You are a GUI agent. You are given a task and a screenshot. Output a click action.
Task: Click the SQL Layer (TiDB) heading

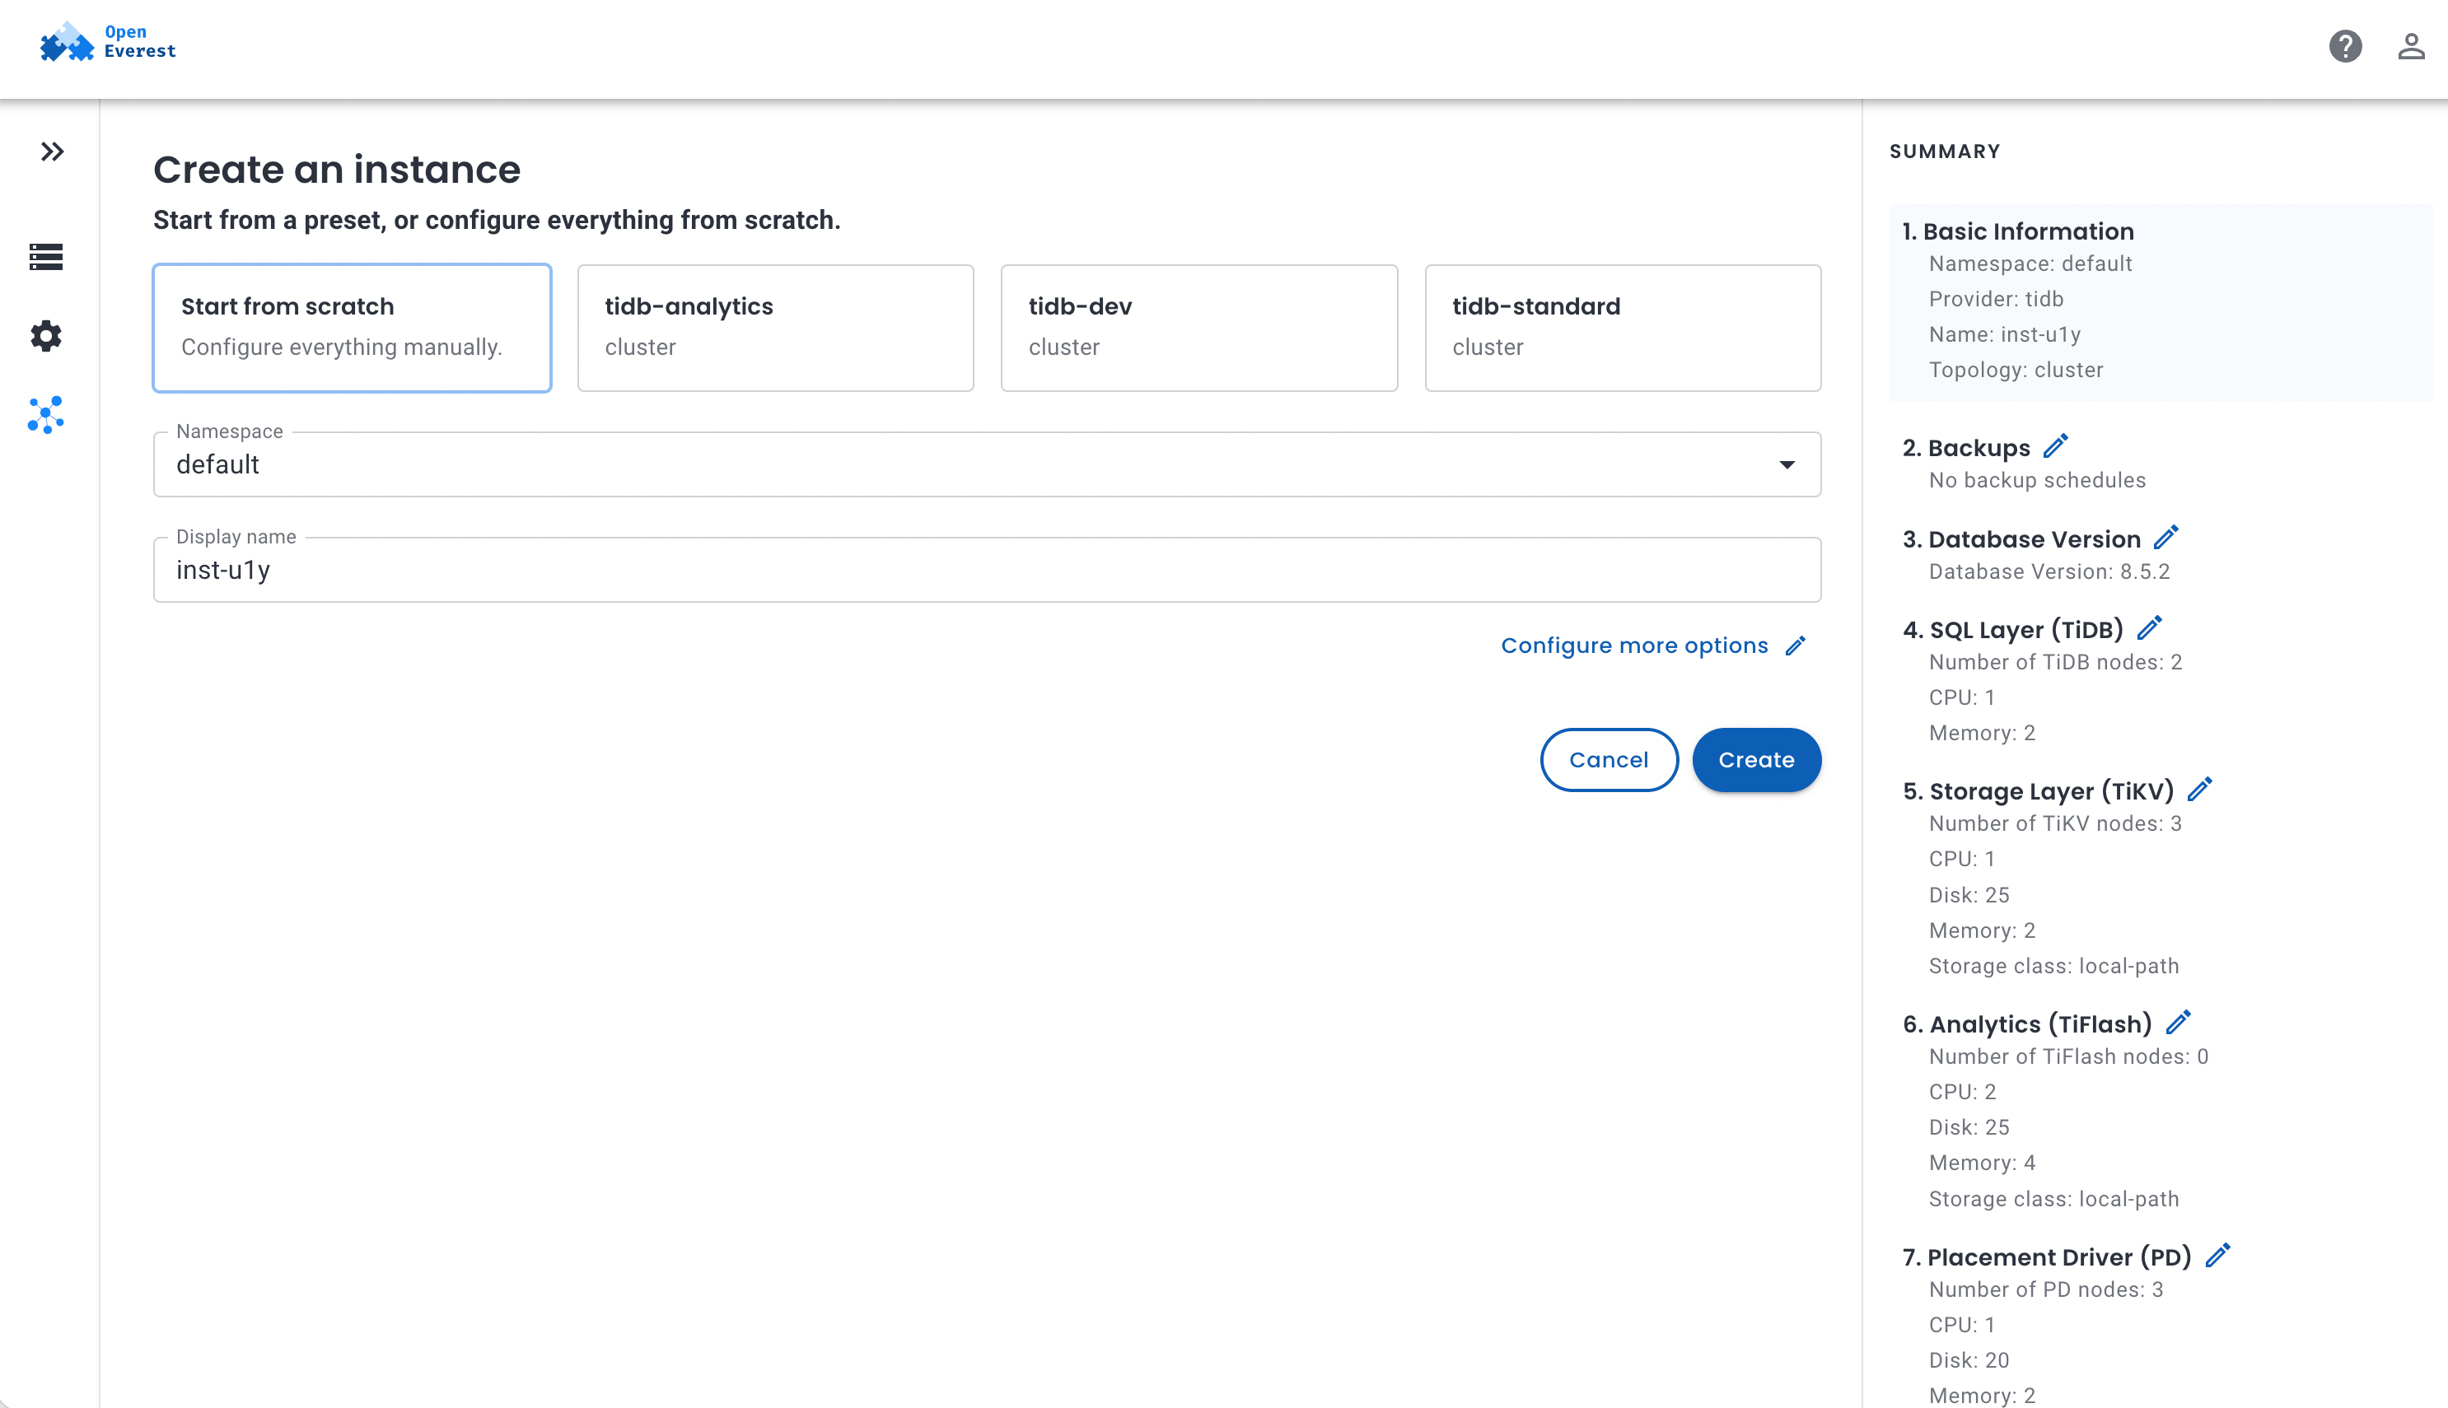(2013, 630)
